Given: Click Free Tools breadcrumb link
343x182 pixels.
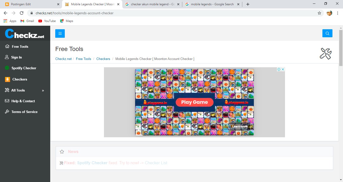Looking at the screenshot, I should point(84,59).
